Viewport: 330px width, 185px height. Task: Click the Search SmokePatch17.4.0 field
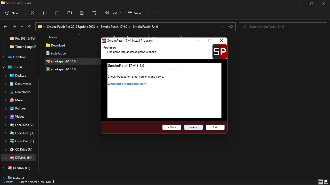pos(283,26)
